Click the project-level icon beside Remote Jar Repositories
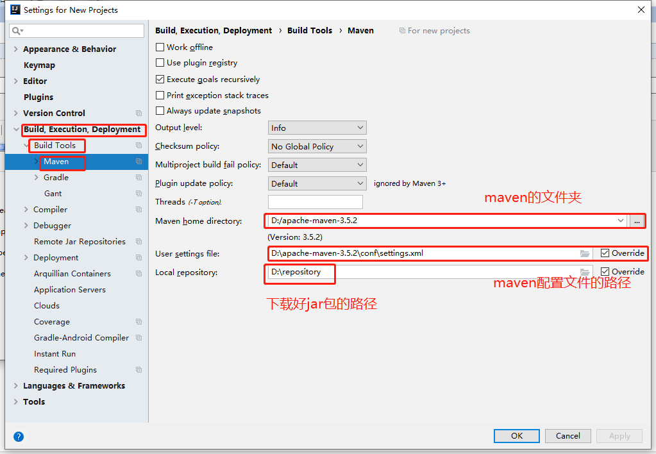The image size is (656, 454). pyautogui.click(x=139, y=242)
